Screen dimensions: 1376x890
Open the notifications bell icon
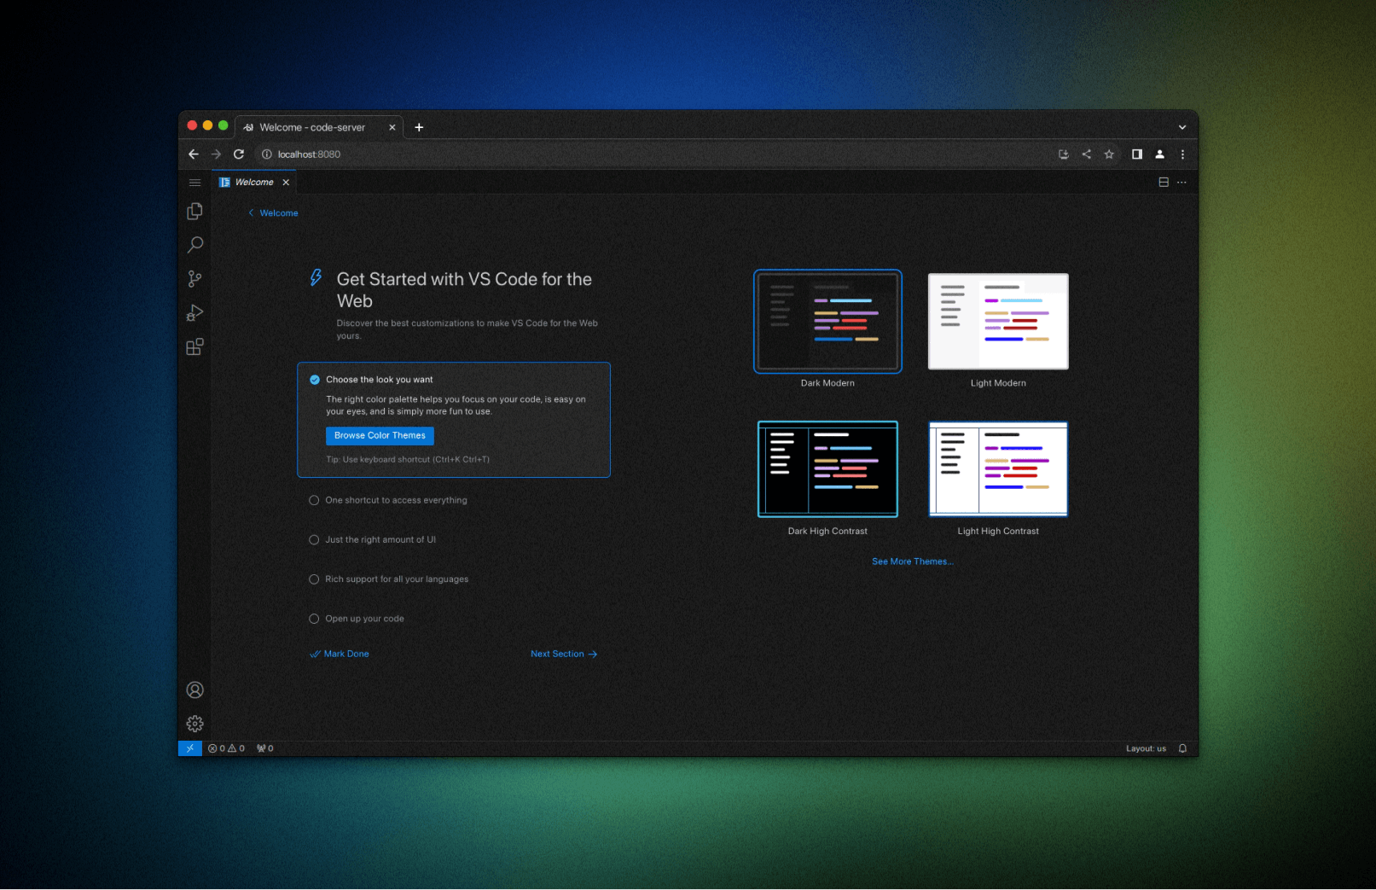click(x=1182, y=748)
